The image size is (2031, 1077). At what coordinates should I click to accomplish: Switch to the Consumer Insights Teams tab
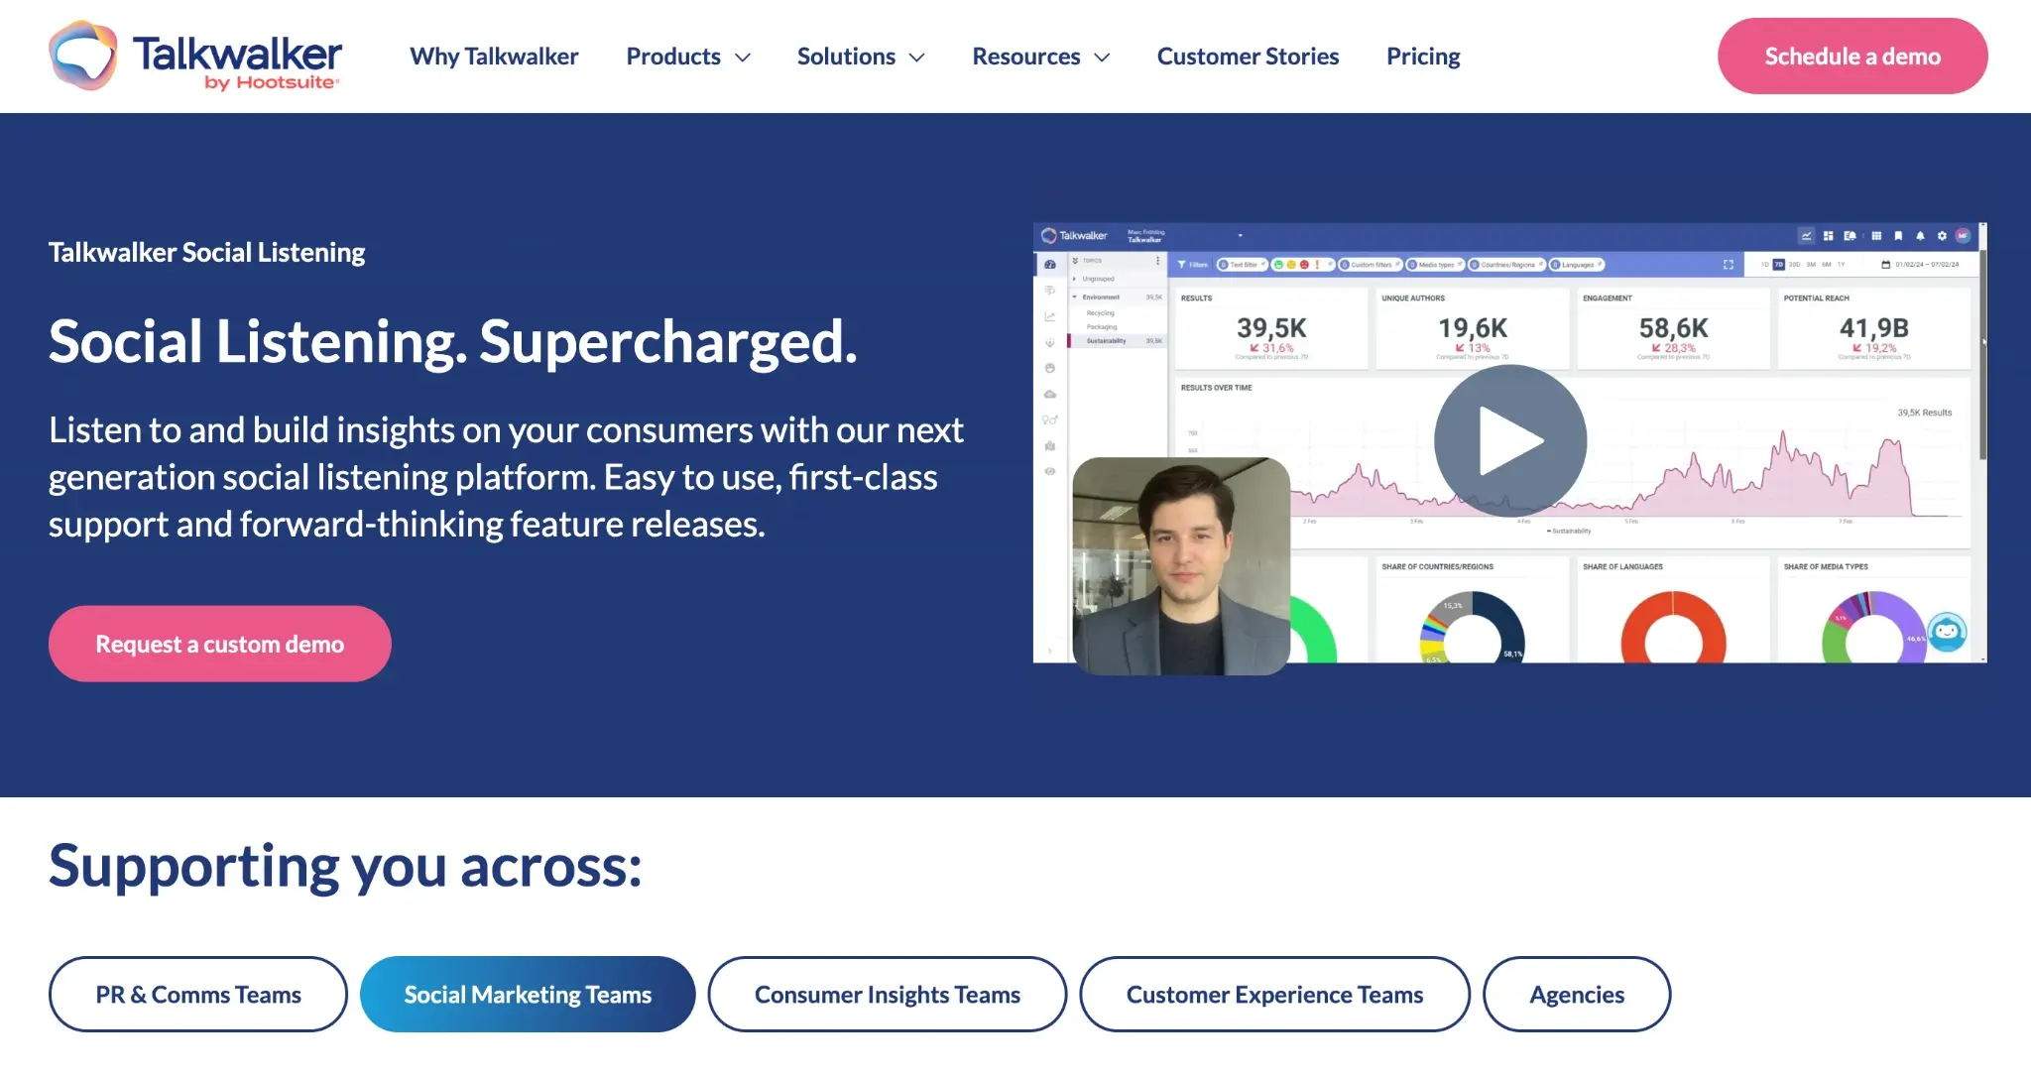(x=887, y=994)
